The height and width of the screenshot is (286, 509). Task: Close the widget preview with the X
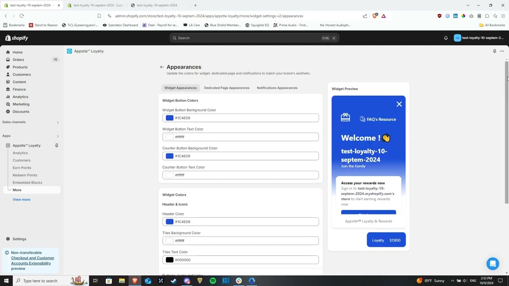pos(399,104)
